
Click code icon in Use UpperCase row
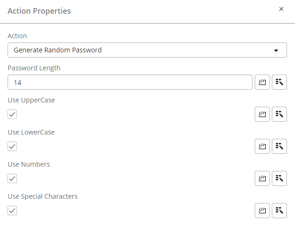click(262, 114)
